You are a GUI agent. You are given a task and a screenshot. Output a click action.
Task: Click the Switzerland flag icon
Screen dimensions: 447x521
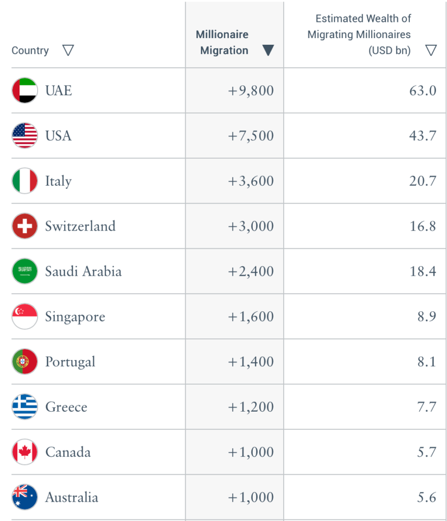pyautogui.click(x=24, y=226)
